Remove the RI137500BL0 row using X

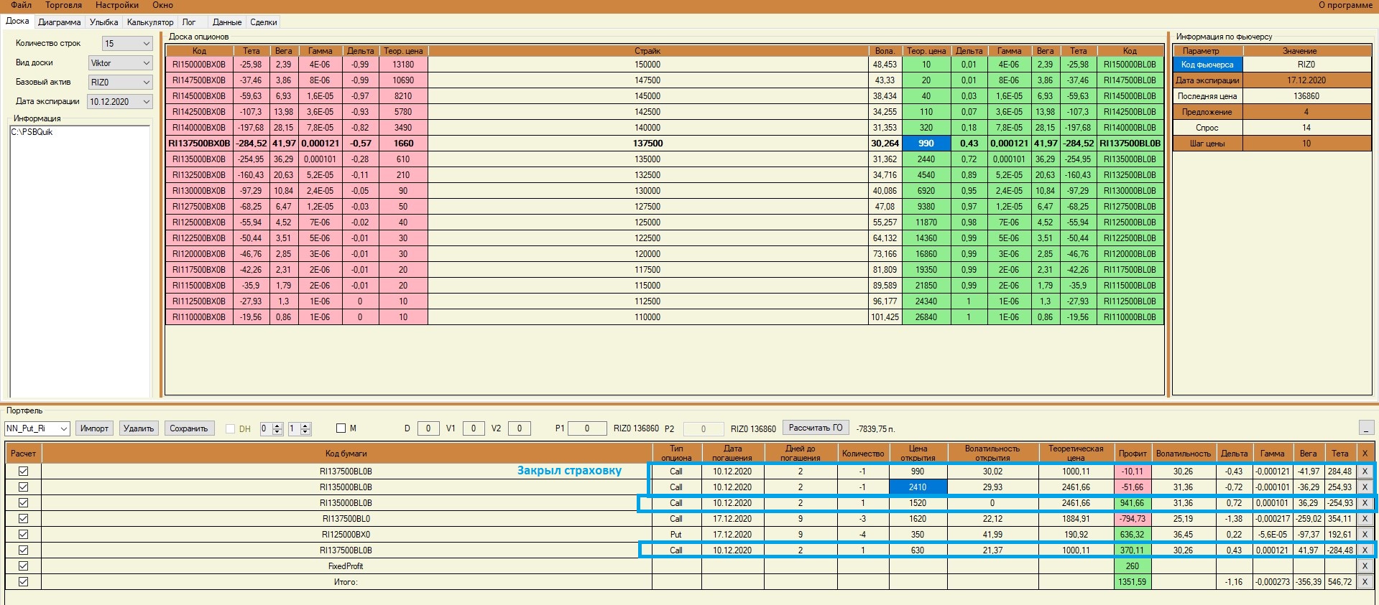pyautogui.click(x=1365, y=519)
